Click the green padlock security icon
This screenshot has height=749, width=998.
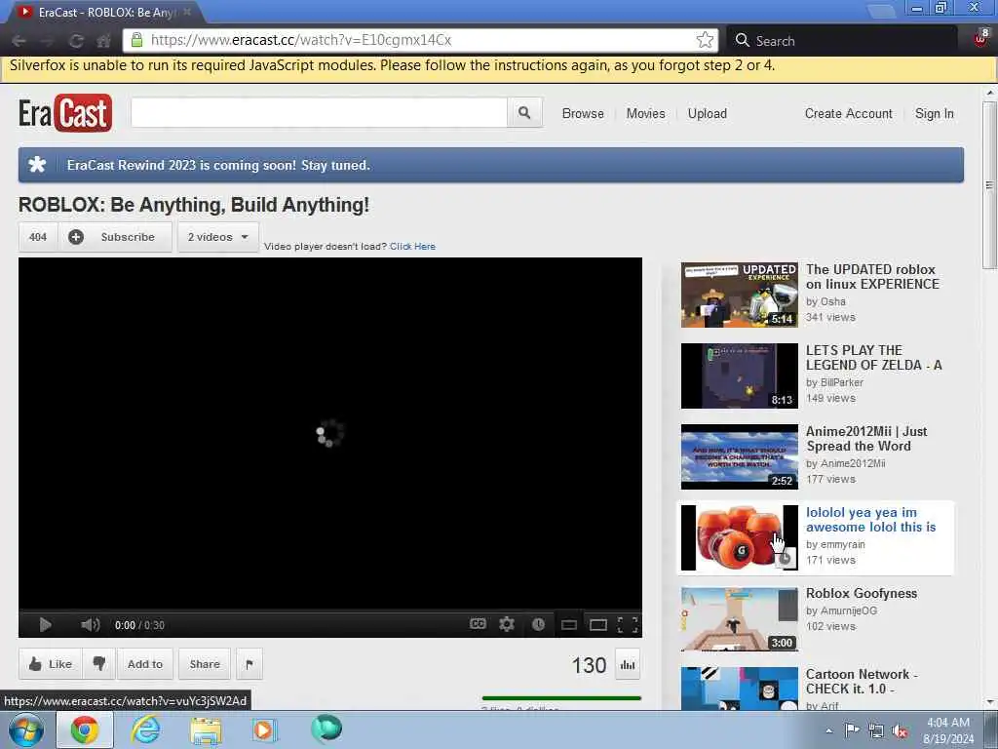click(x=136, y=40)
